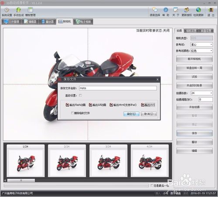The image size is (218, 197).
Task: Click the 取消(C) cancel button
Action: pyautogui.click(x=149, y=114)
